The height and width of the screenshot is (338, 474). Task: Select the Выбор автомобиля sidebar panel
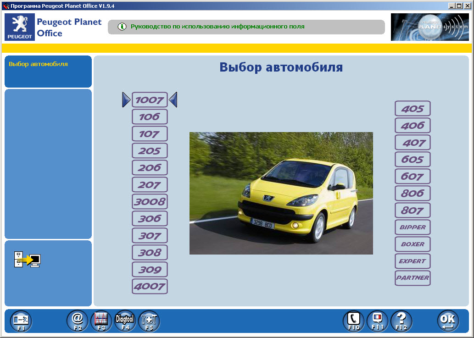pos(48,71)
